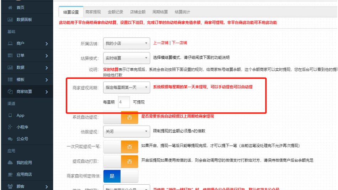Viewport: 338px width, 190px height.
Task: Click the 每星期 day number input field
Action: coord(124,102)
